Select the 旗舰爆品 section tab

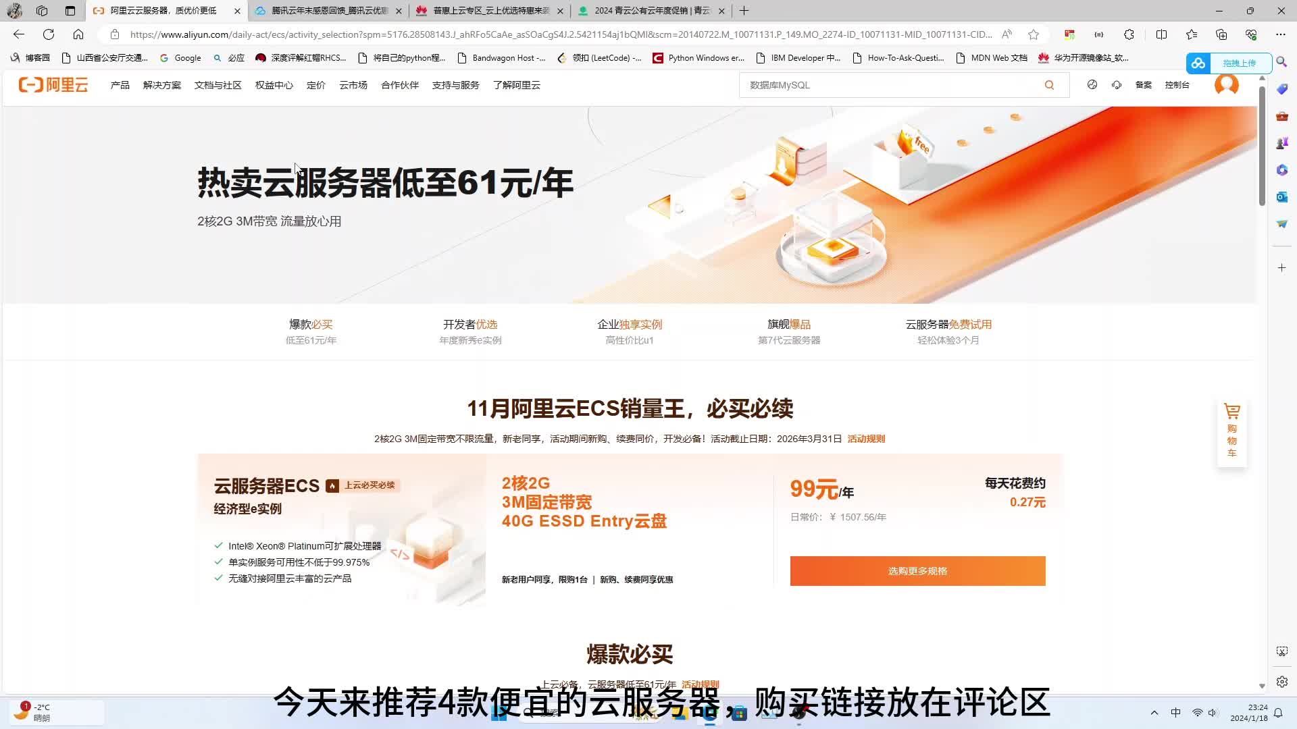click(789, 331)
